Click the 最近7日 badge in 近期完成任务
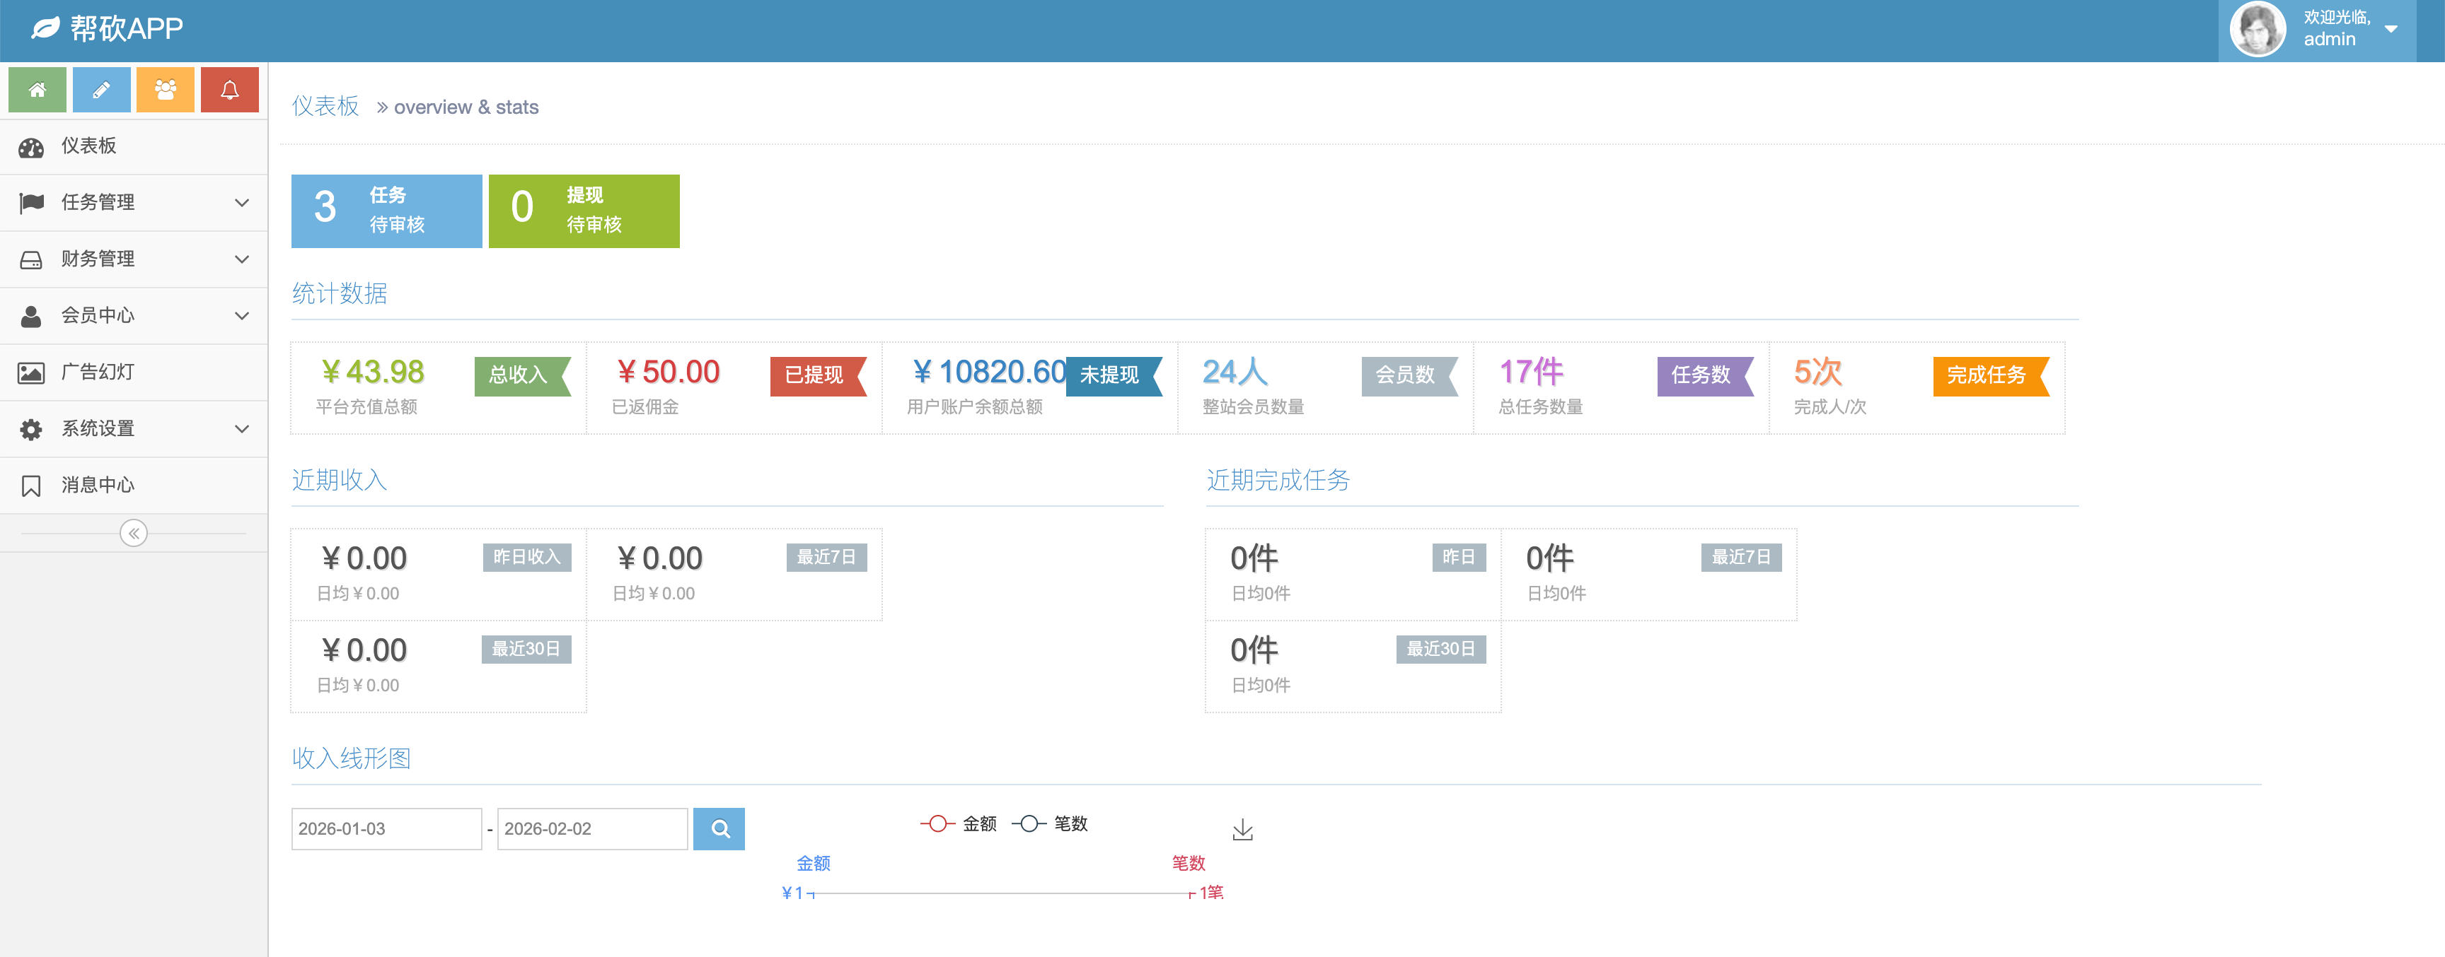 1742,558
